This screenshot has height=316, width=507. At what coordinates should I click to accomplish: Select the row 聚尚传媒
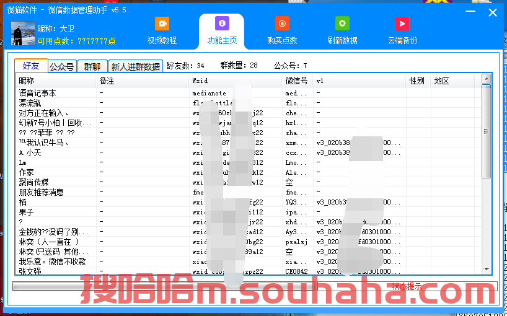point(248,182)
